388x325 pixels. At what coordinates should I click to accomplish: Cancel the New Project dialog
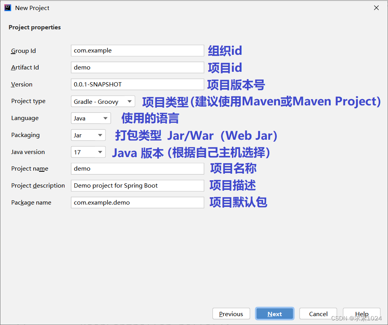coord(318,314)
